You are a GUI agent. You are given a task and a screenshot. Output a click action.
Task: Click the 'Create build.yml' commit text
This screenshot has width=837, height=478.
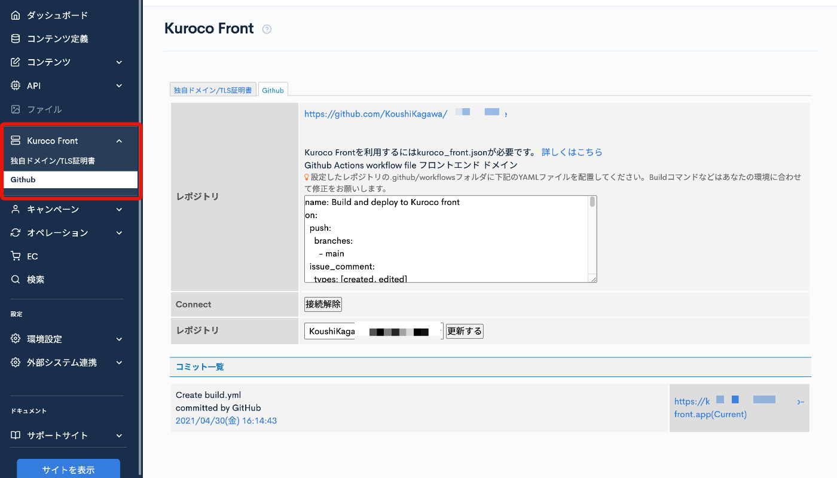point(208,395)
